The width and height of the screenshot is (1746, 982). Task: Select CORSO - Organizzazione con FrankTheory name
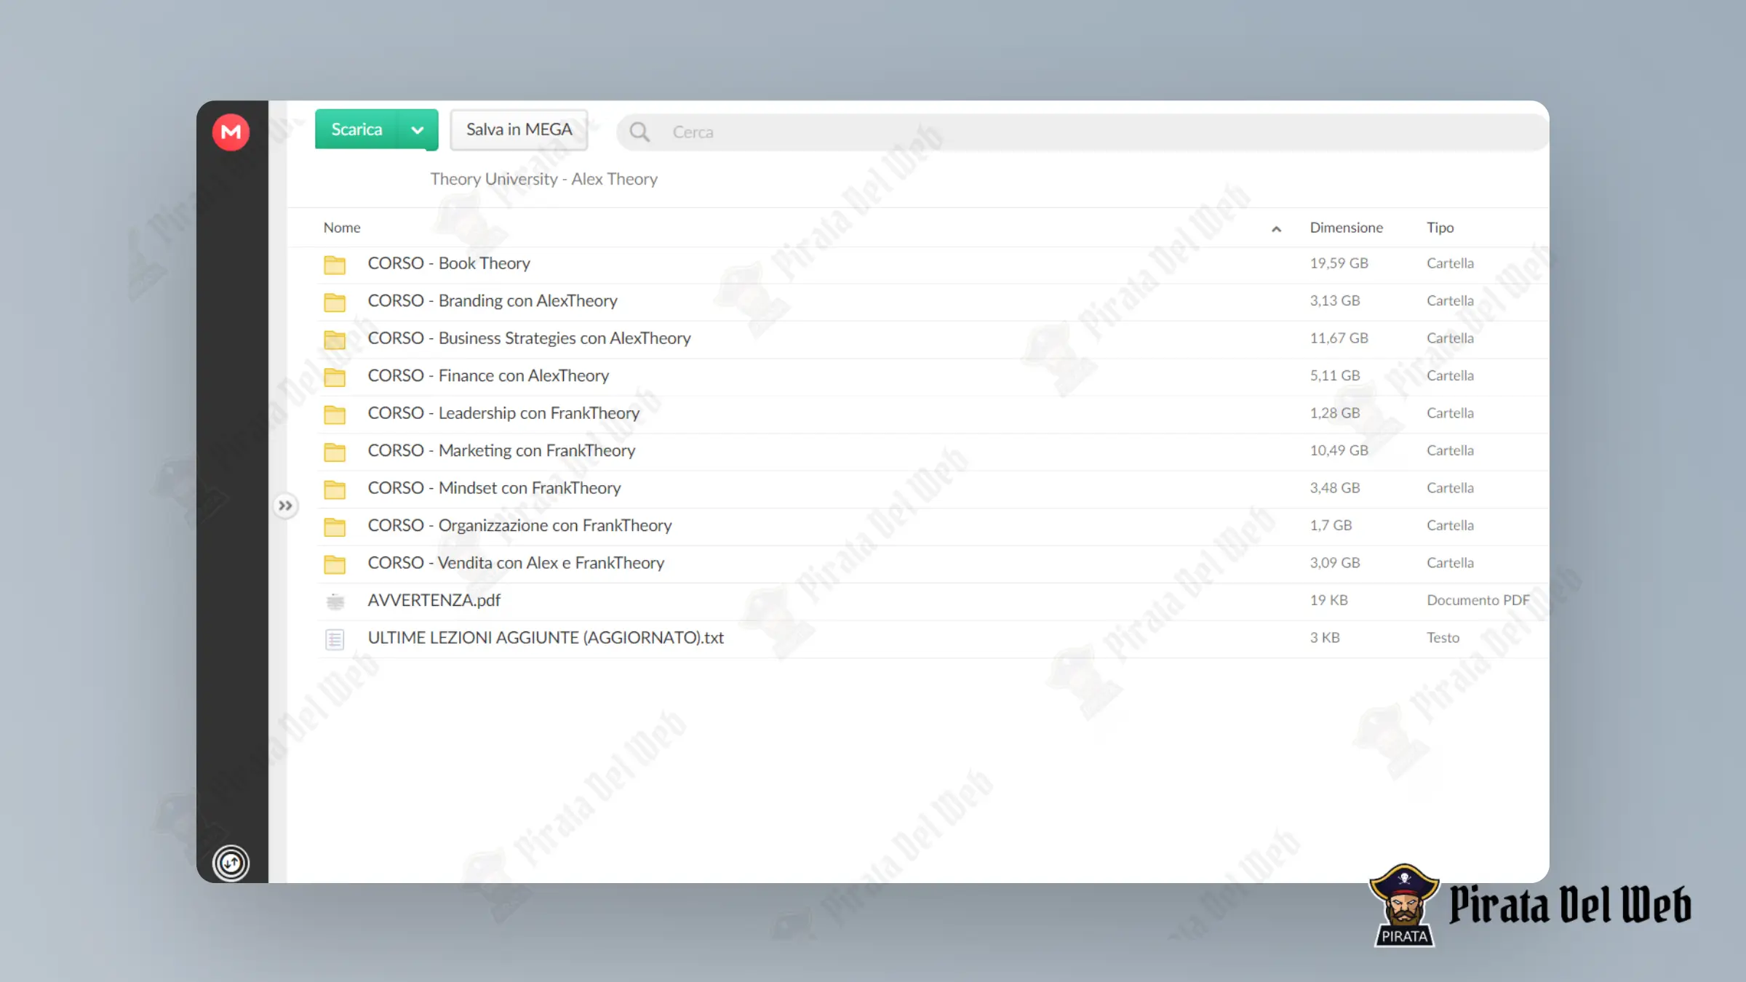(519, 525)
